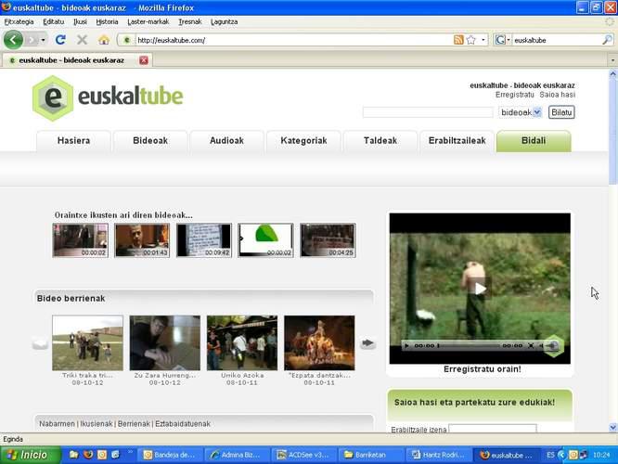Open the Tresnak menu
The image size is (618, 464).
[x=189, y=21]
